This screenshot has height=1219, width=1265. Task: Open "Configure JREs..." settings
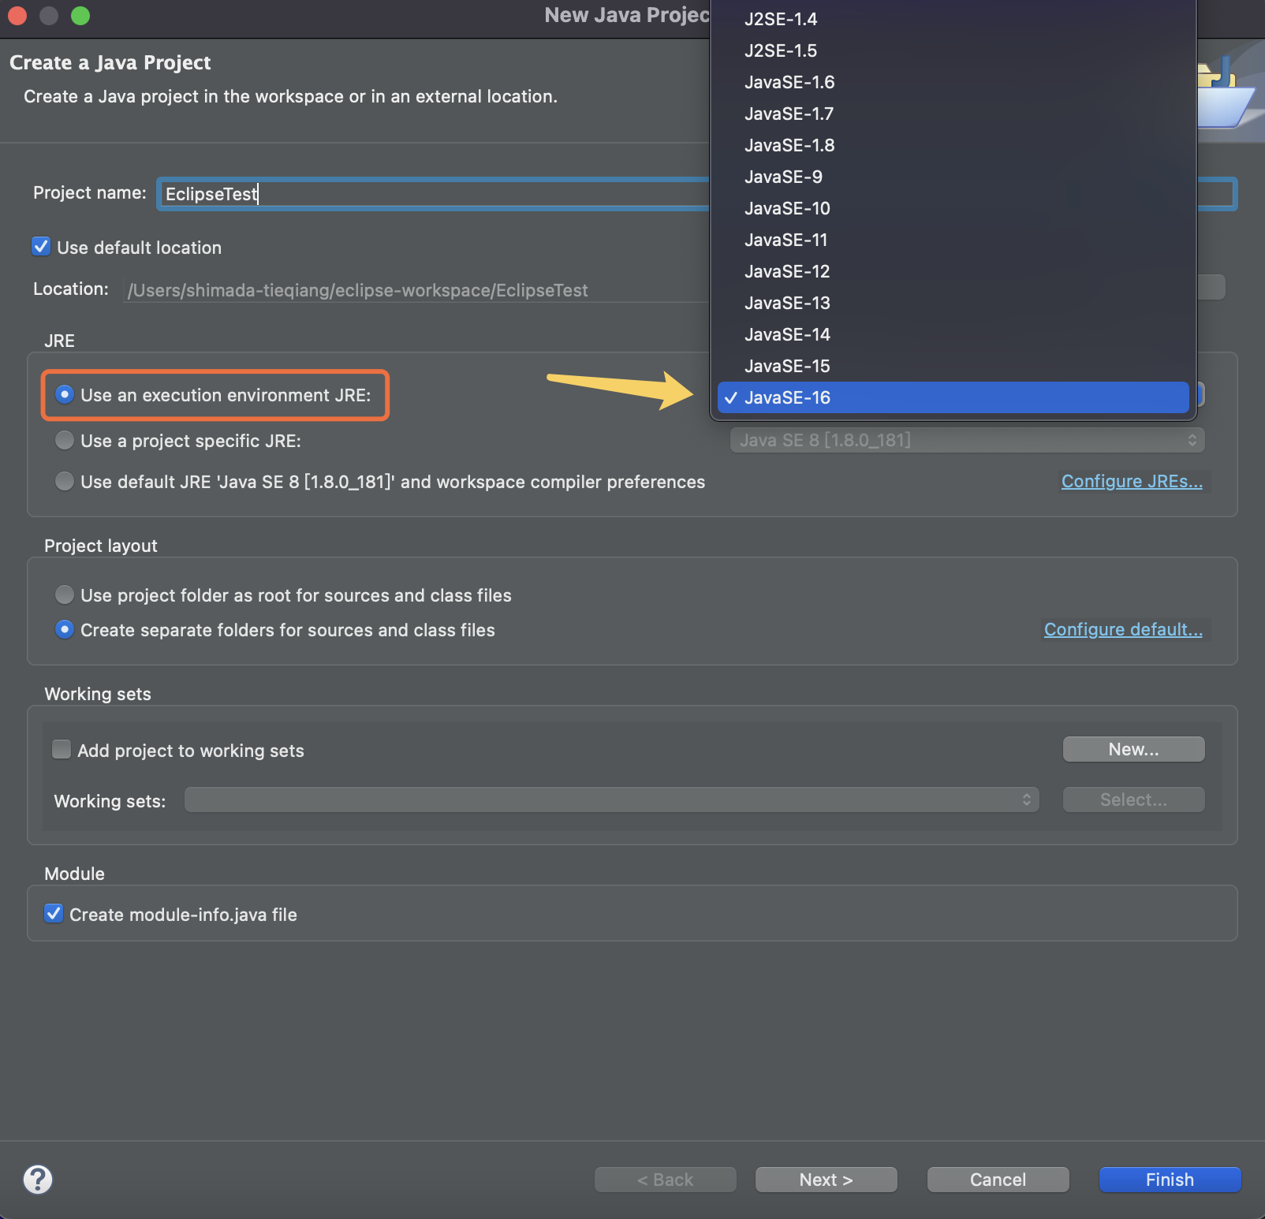click(1132, 481)
